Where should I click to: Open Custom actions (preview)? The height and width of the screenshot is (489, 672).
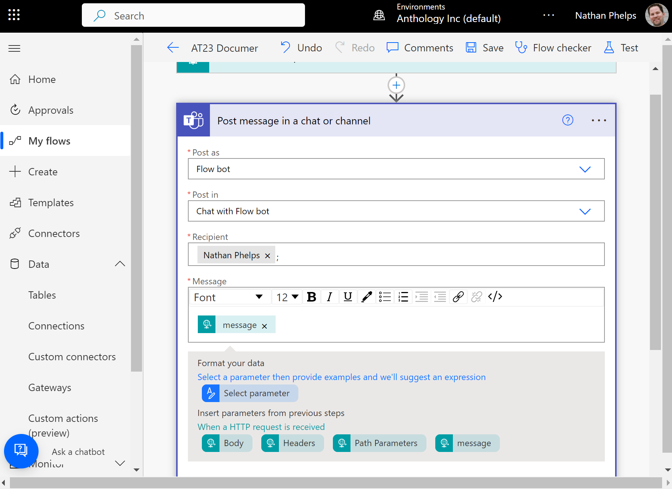coord(63,426)
